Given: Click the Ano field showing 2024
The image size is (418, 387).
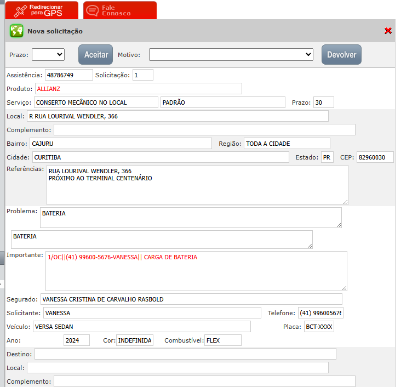Looking at the screenshot, I should pos(77,340).
